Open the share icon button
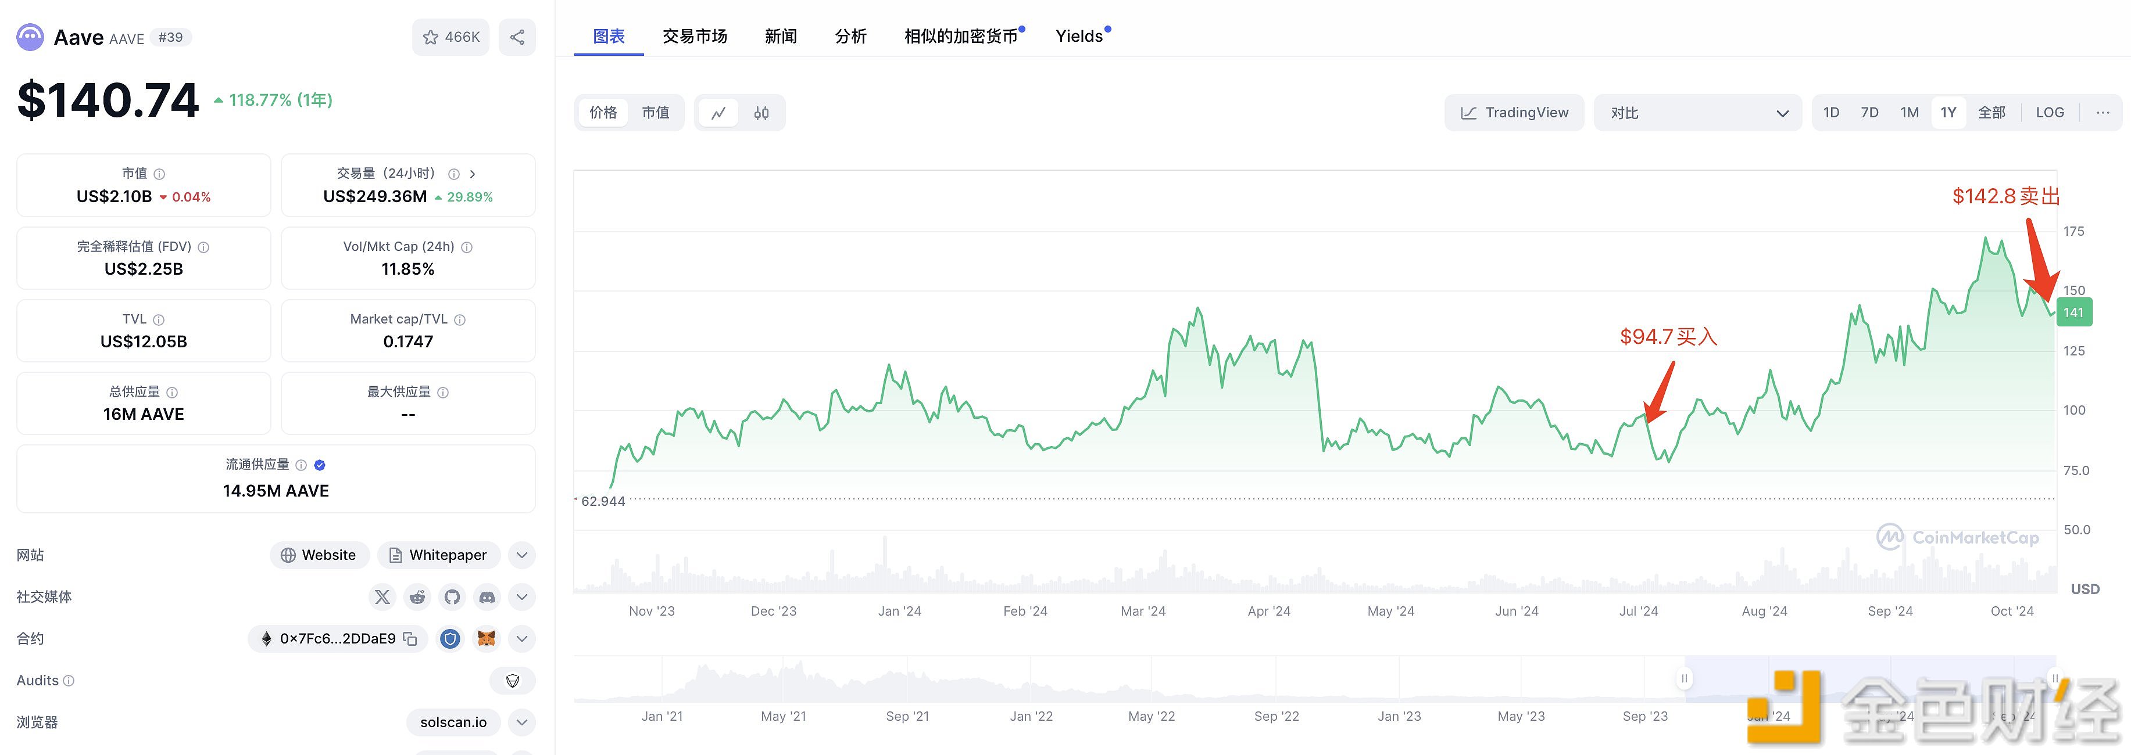 [x=517, y=37]
